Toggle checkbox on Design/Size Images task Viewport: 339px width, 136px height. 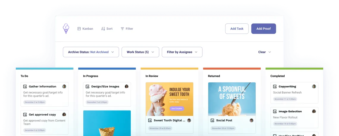(x=88, y=87)
